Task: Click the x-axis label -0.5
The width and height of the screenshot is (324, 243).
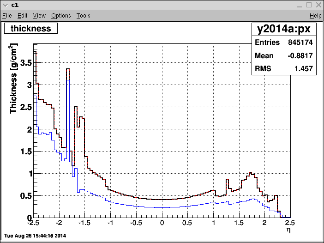Action: [136, 223]
